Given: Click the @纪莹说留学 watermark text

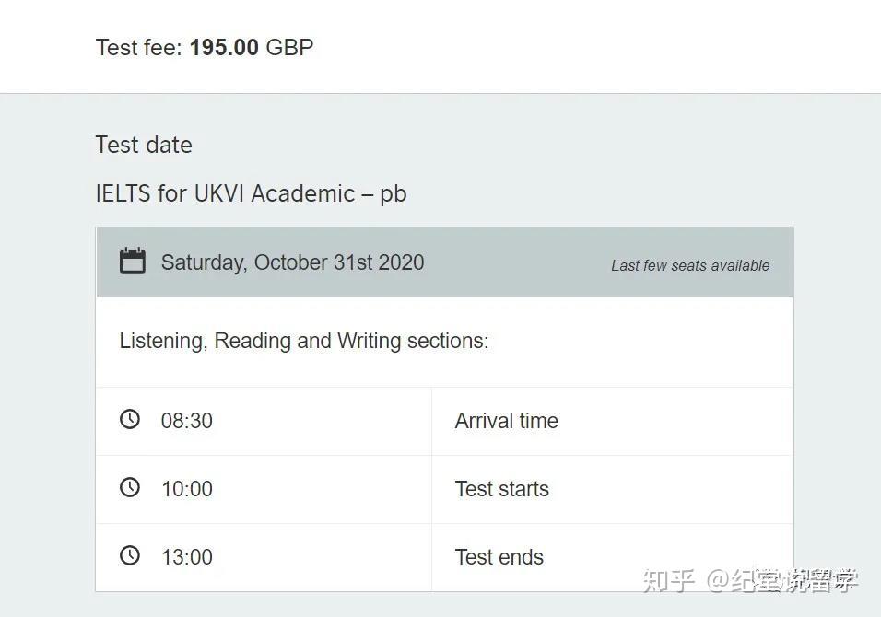Looking at the screenshot, I should tap(782, 580).
